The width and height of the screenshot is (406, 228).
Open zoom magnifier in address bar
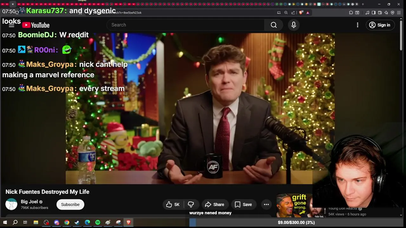click(x=286, y=13)
